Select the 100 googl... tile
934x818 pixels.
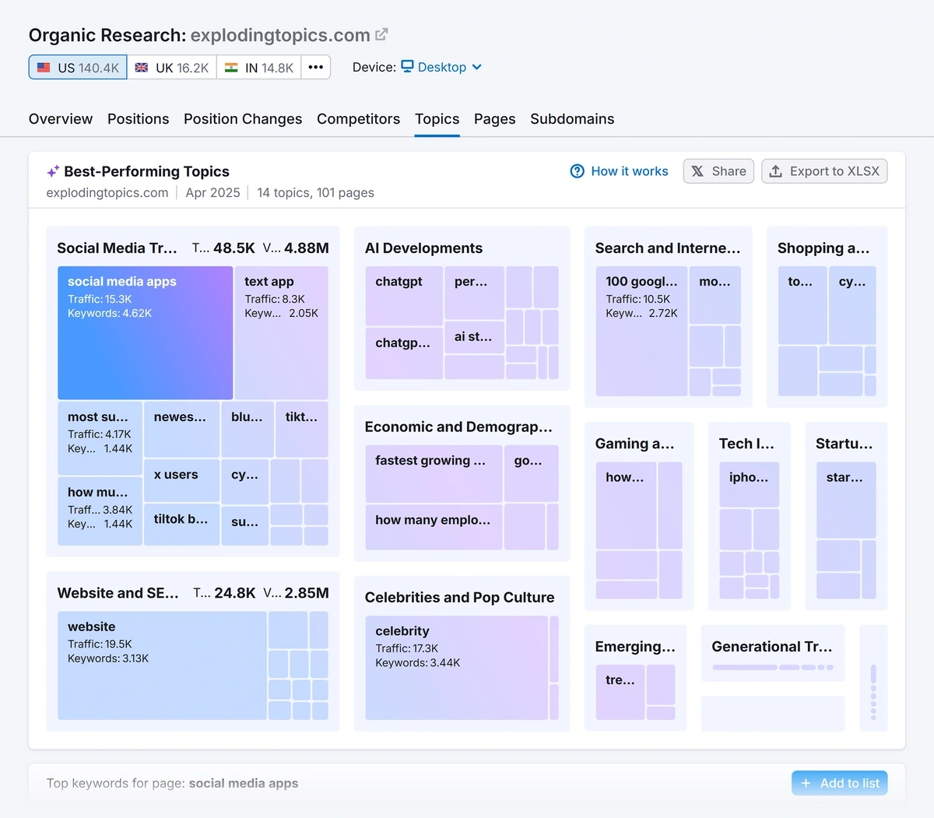pyautogui.click(x=641, y=331)
